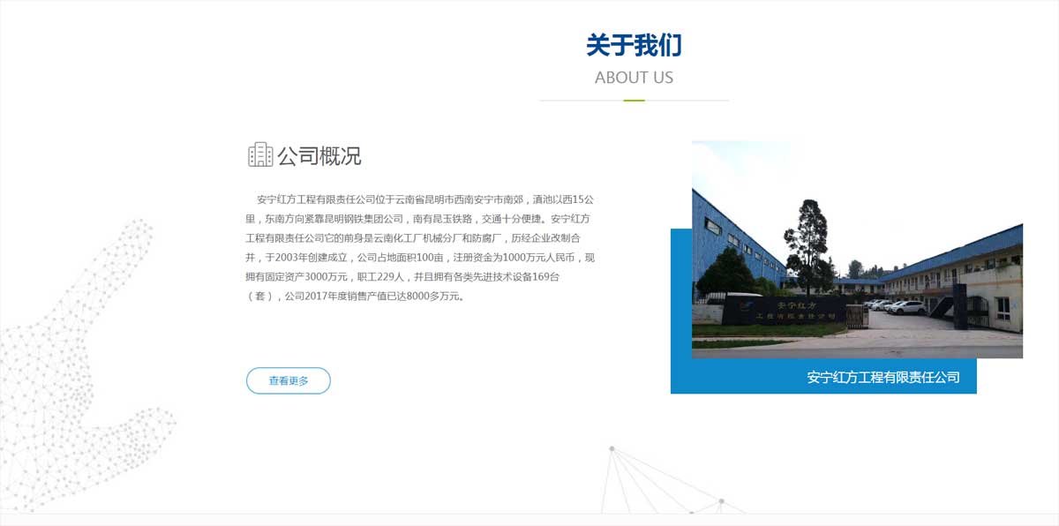
Task: Click the 公司概况 heading text
Action: tap(319, 156)
